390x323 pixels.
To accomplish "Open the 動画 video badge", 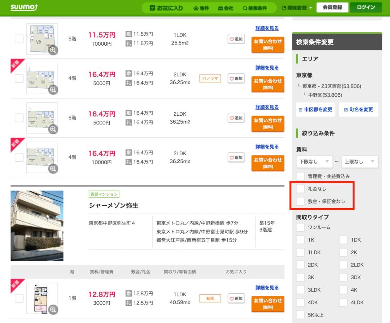I will pos(210,298).
